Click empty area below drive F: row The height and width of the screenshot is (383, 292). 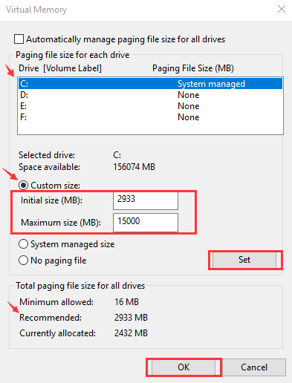click(x=150, y=128)
